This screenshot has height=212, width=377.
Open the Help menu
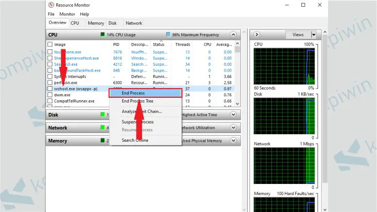(84, 14)
